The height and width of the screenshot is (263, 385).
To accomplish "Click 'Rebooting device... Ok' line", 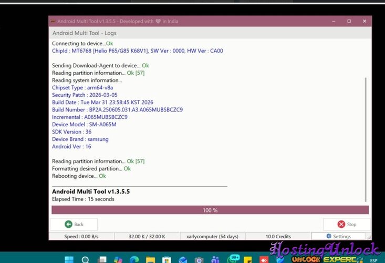I will (79, 176).
